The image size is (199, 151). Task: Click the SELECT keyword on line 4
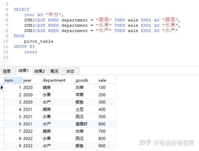coord(21,10)
